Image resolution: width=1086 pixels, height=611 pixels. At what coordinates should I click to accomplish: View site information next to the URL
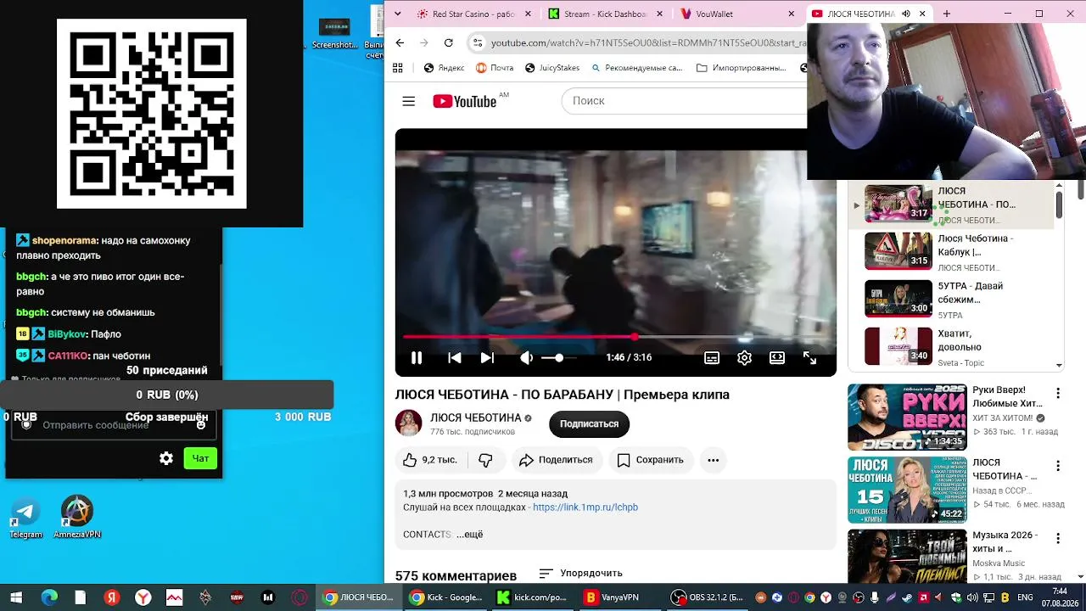[x=479, y=42]
